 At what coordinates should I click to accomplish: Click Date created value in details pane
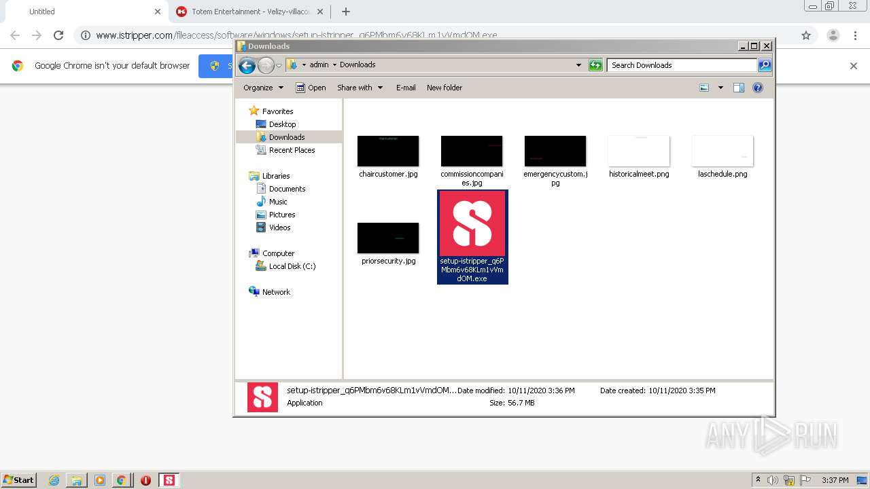[x=682, y=391]
